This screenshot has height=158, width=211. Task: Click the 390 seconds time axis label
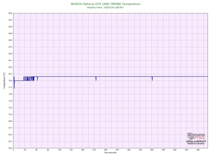[163, 150]
